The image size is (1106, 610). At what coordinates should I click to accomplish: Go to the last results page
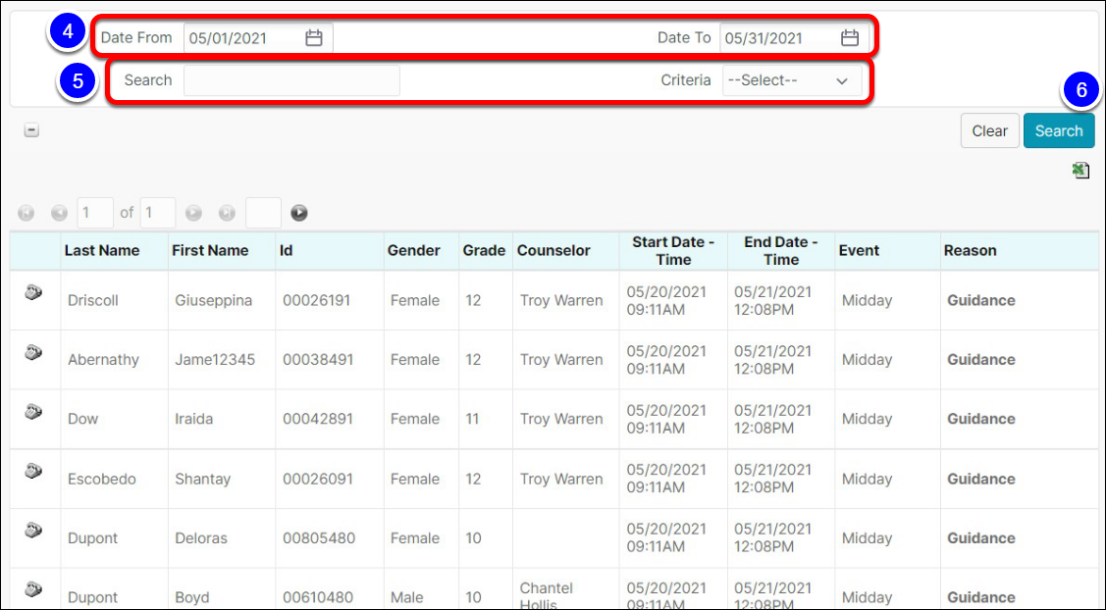(227, 213)
